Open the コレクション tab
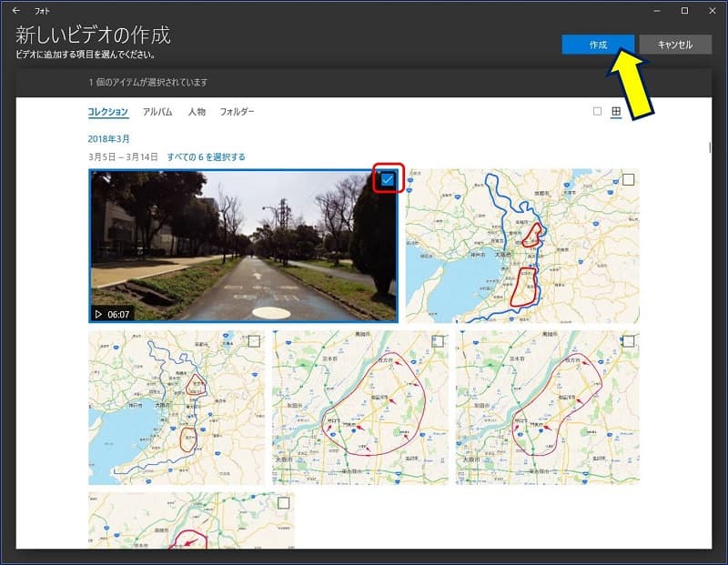Screen dimensions: 728x565 point(107,112)
